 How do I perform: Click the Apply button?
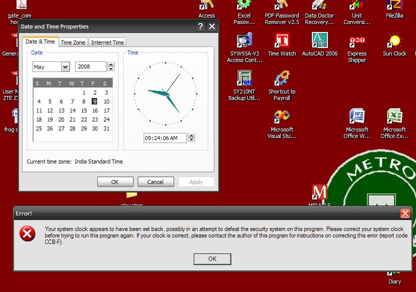(x=196, y=182)
